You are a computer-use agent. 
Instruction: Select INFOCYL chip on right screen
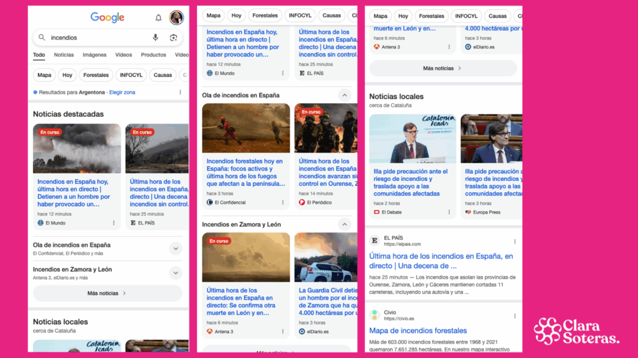(x=466, y=16)
